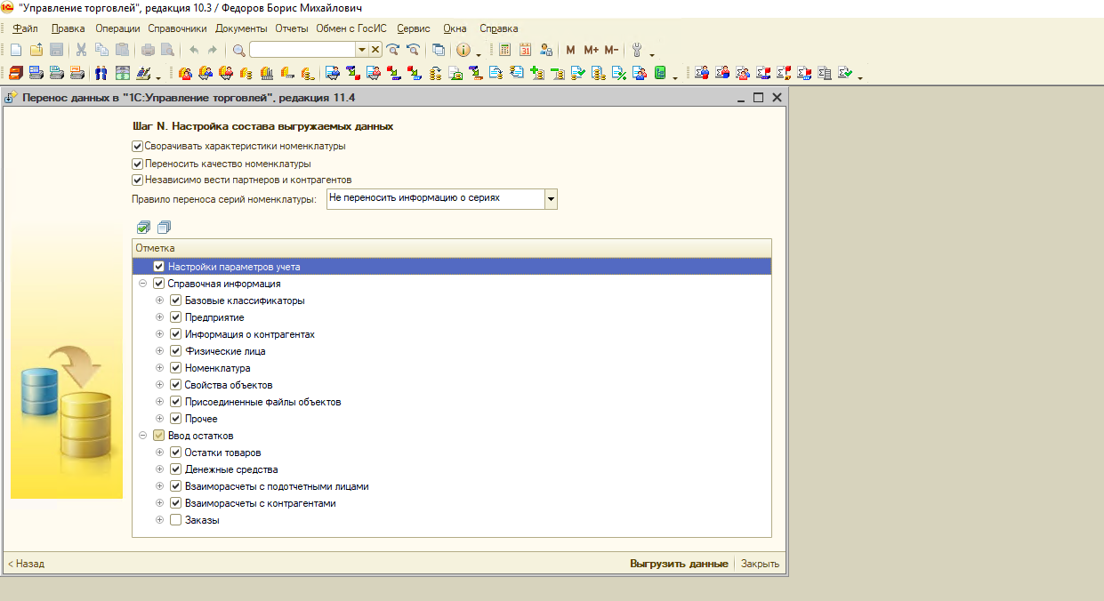The image size is (1104, 601).
Task: Click the 'Выгрузить данные' button
Action: click(679, 564)
